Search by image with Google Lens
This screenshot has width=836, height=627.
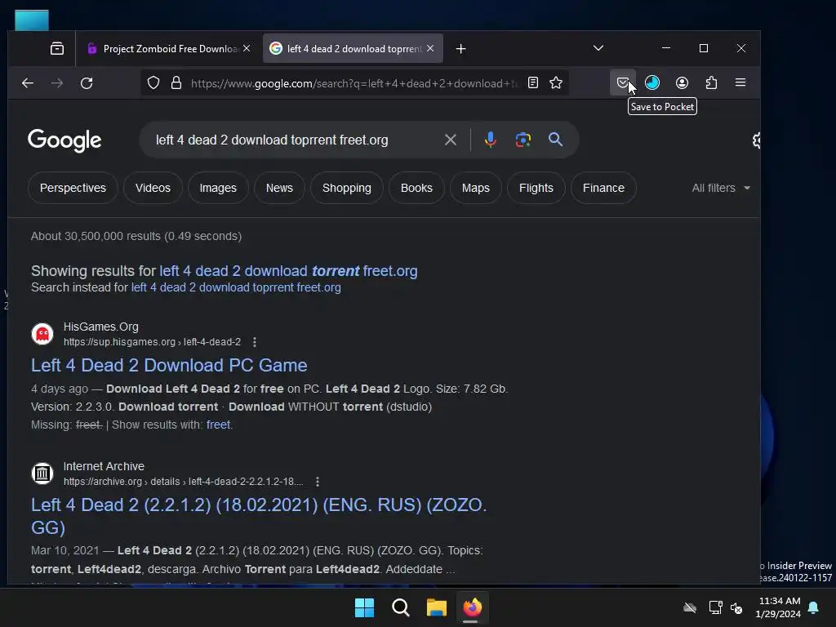[x=523, y=140]
